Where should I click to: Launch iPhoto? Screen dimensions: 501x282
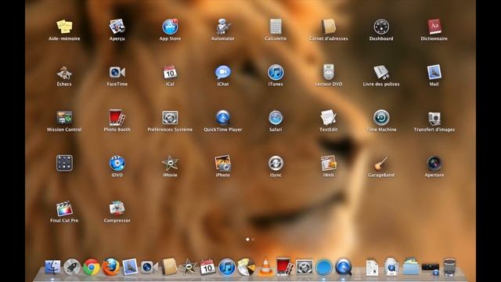click(x=222, y=163)
